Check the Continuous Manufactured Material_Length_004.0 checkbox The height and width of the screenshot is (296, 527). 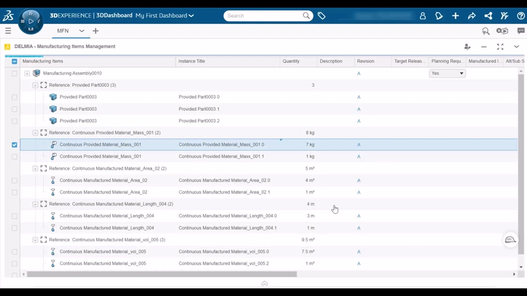point(14,216)
